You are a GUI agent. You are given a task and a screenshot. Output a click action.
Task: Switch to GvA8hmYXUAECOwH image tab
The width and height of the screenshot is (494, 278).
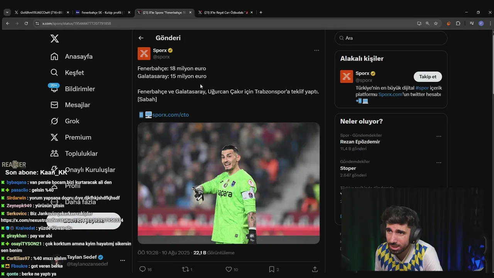point(42,12)
